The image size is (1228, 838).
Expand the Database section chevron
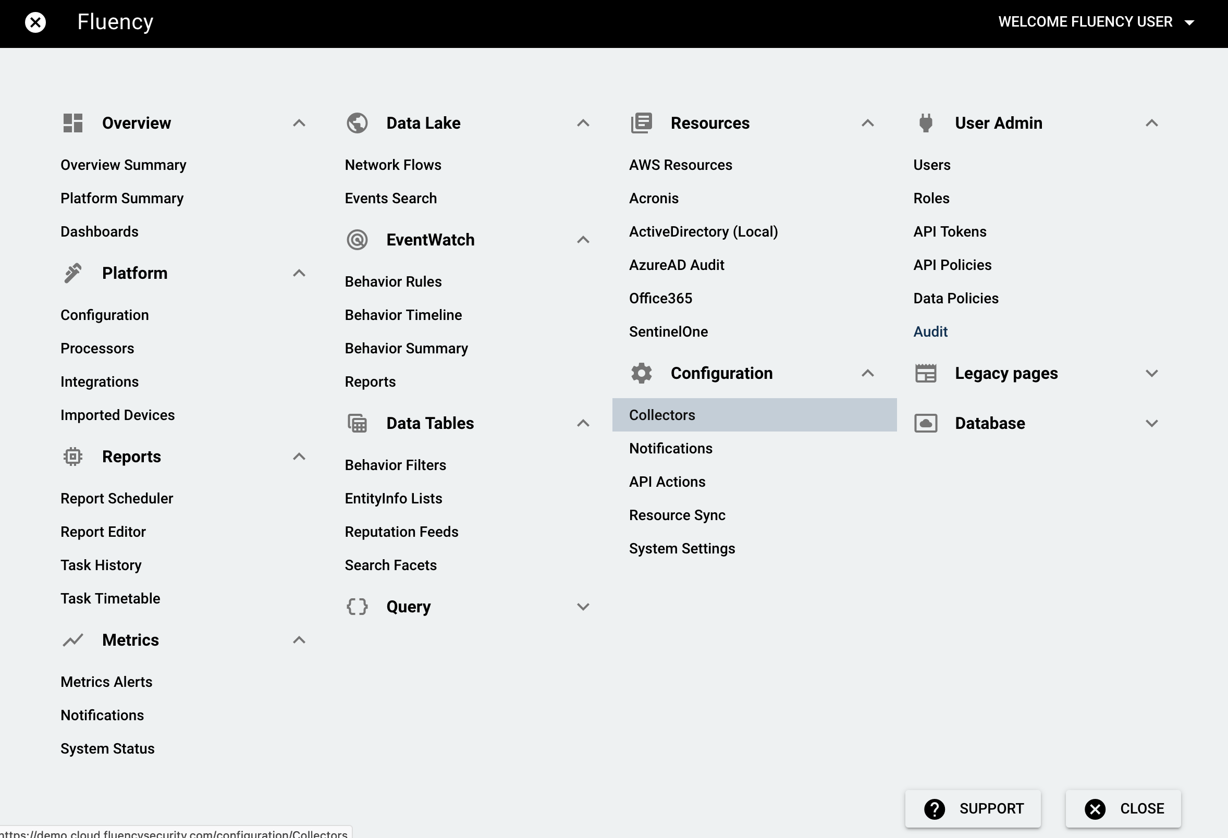[x=1151, y=423]
